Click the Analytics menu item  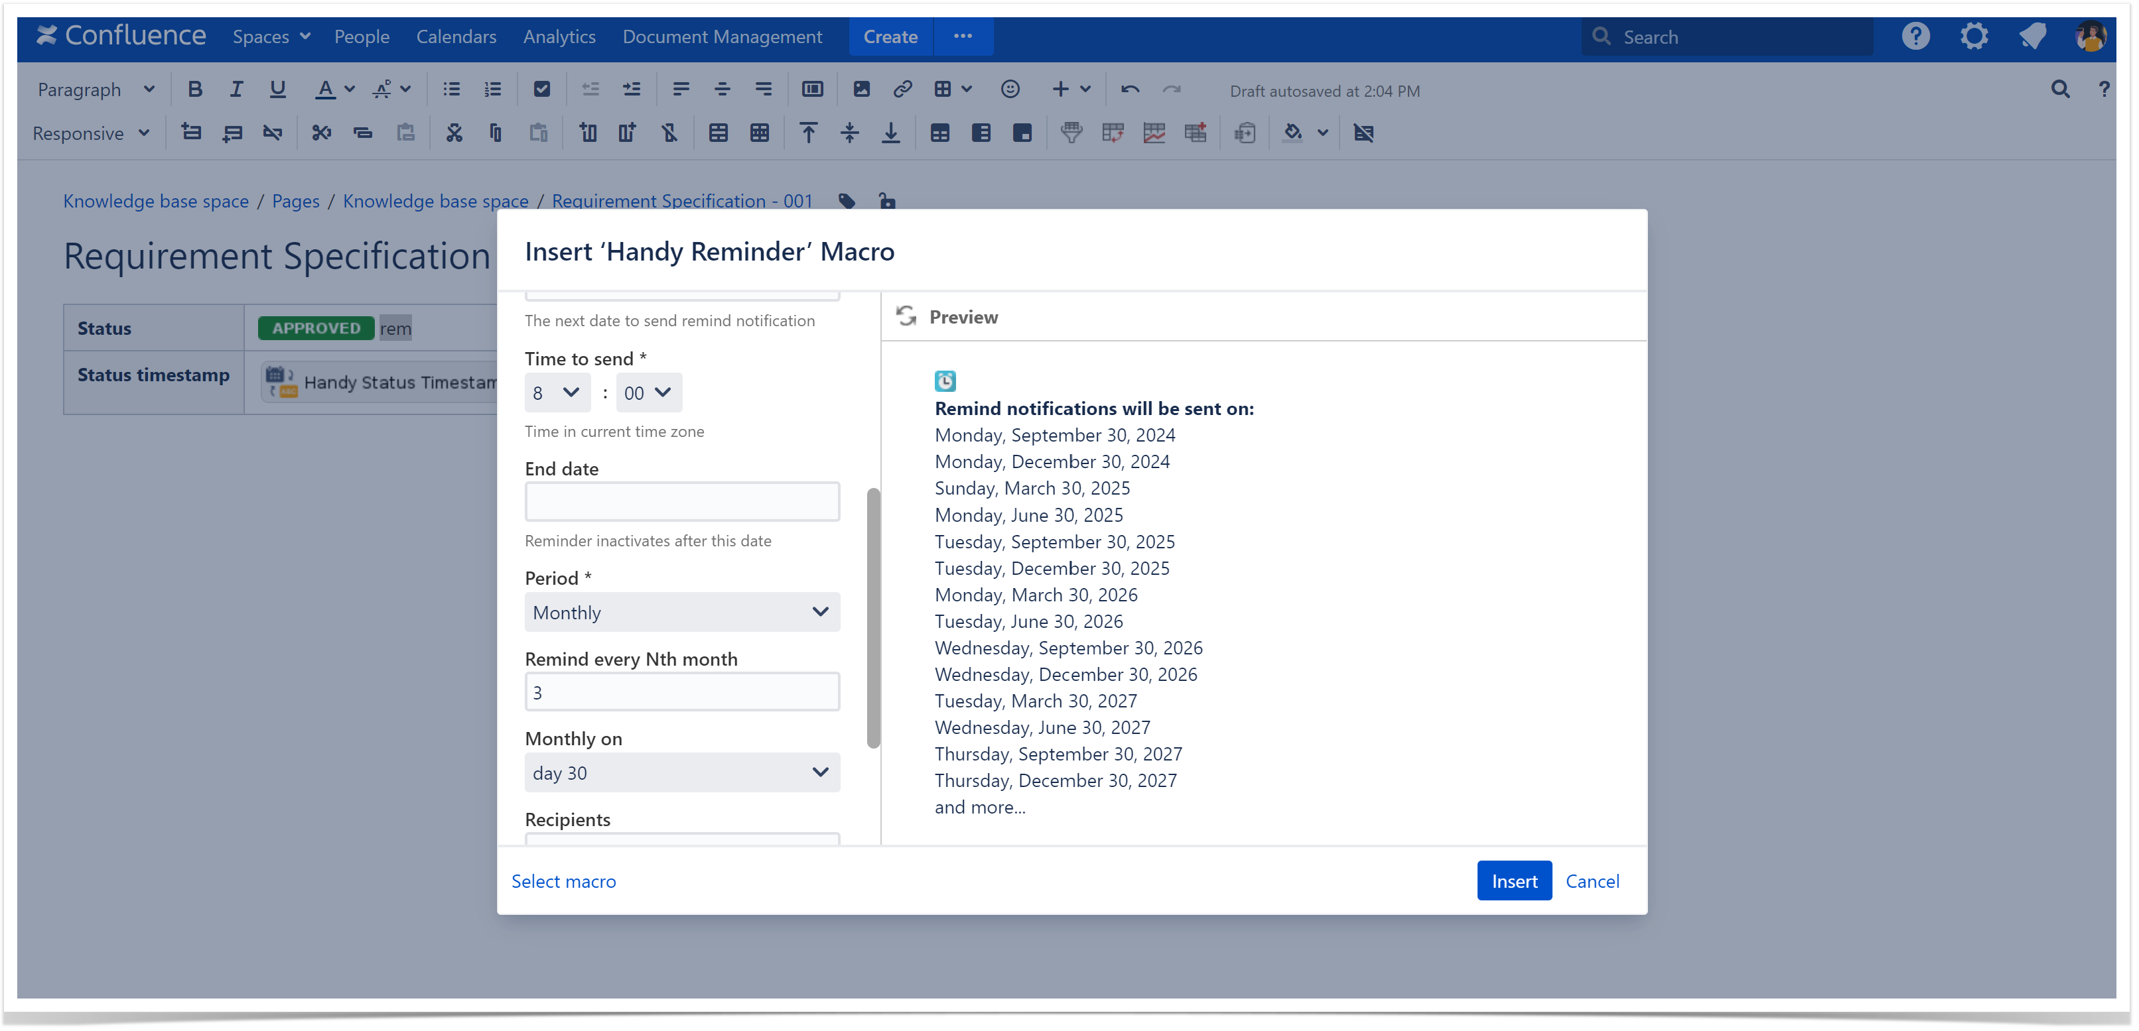click(x=559, y=37)
